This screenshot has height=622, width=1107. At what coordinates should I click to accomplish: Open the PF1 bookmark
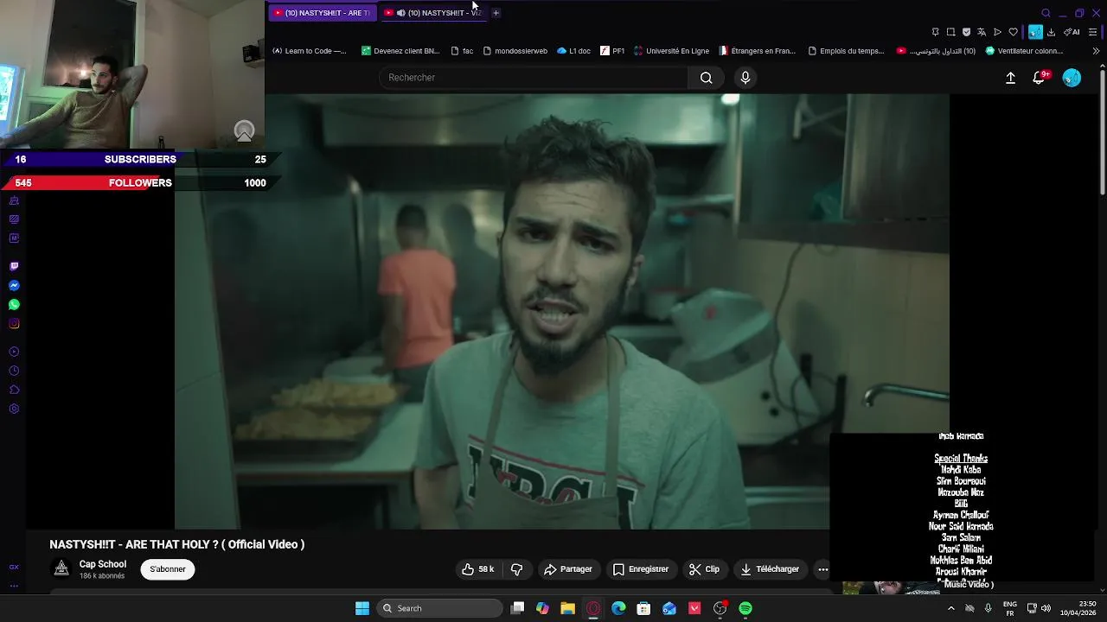coord(612,51)
